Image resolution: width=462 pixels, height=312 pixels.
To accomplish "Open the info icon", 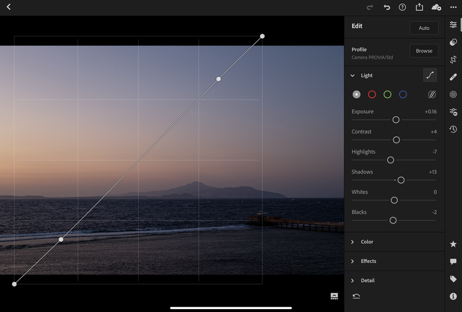I will (453, 296).
